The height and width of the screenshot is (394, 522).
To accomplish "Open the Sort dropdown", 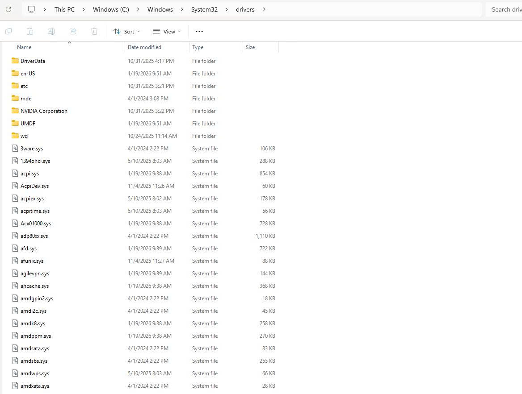I will [x=126, y=31].
